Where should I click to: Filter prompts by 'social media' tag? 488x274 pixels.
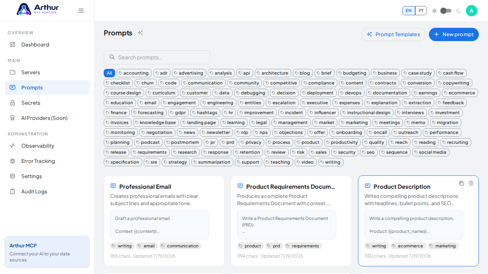pyautogui.click(x=431, y=152)
